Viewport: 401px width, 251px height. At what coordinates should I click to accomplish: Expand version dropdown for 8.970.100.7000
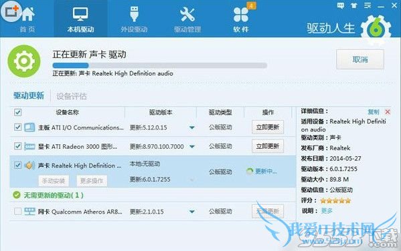point(192,147)
